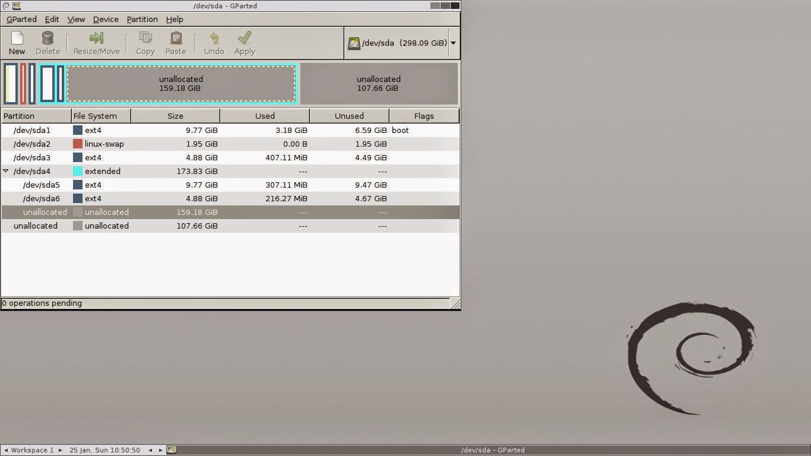
Task: Click the next workspace arrow after Workspace 1
Action: (x=60, y=450)
